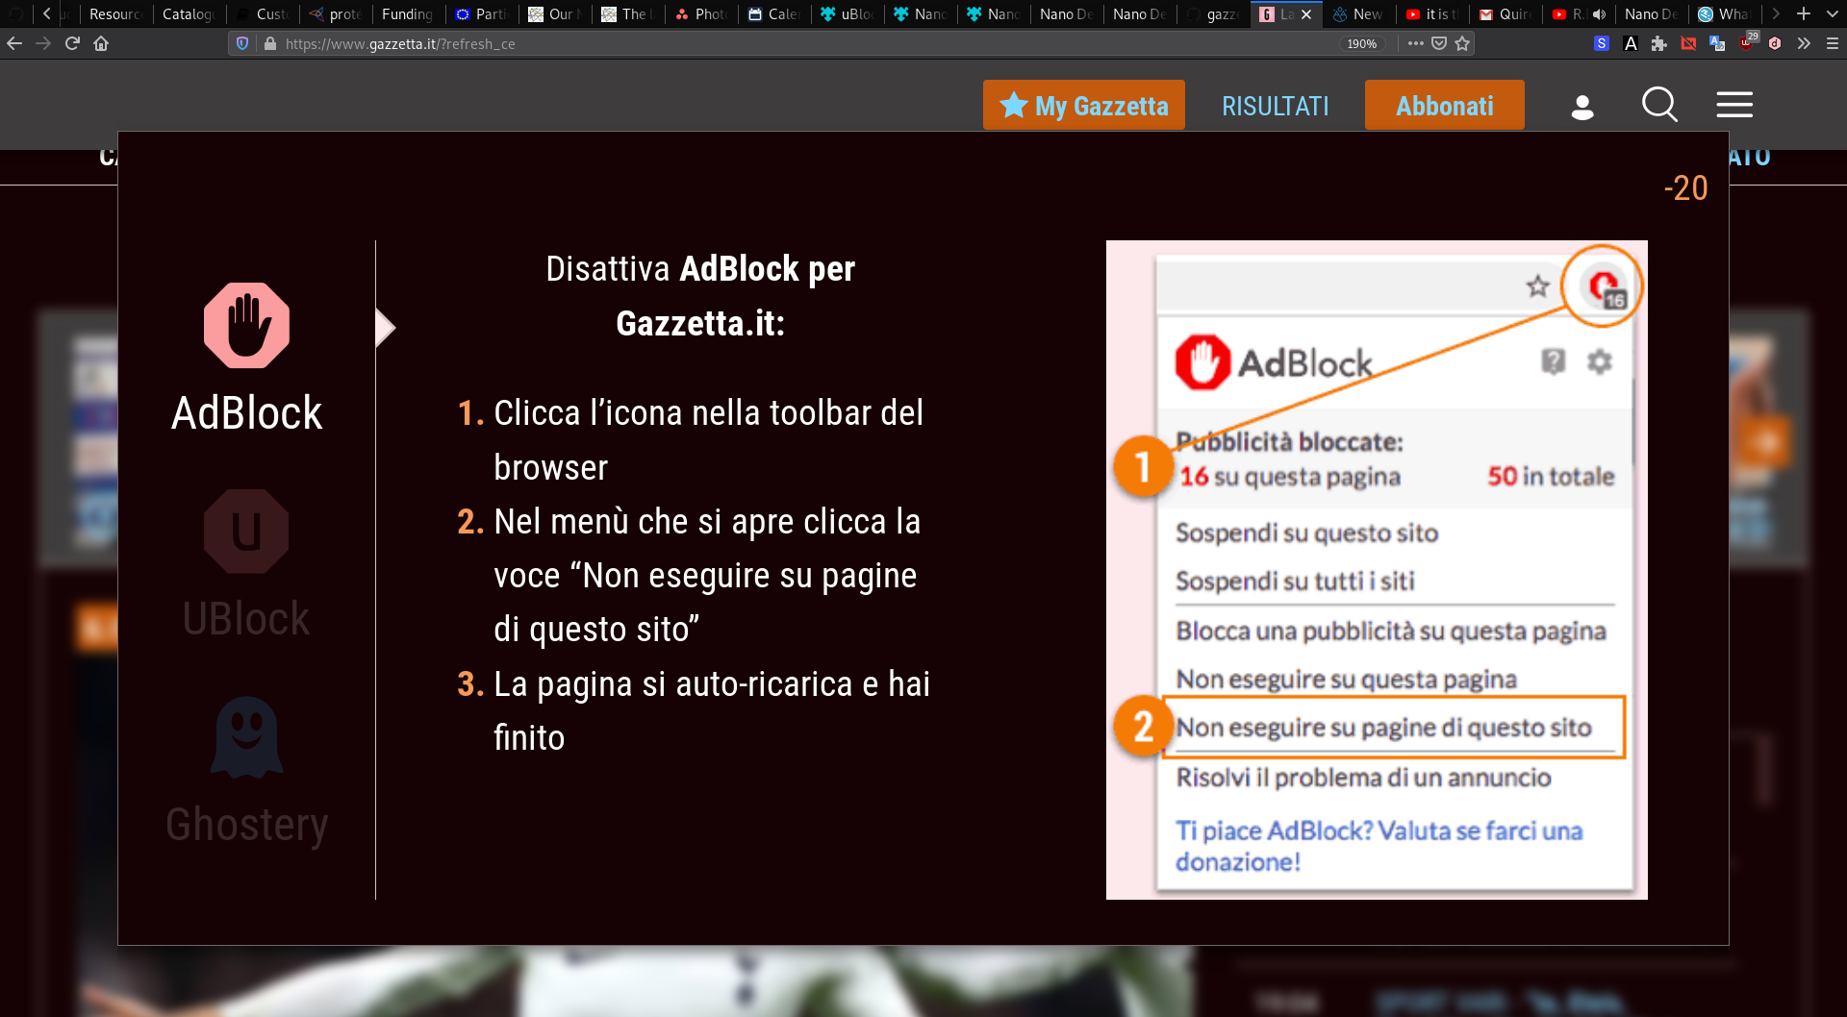Open the uBlock Origin extension icon

(1747, 42)
